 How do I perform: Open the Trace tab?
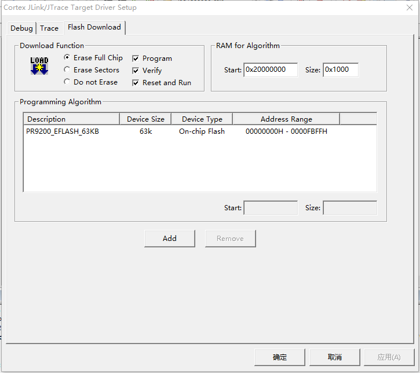(49, 28)
